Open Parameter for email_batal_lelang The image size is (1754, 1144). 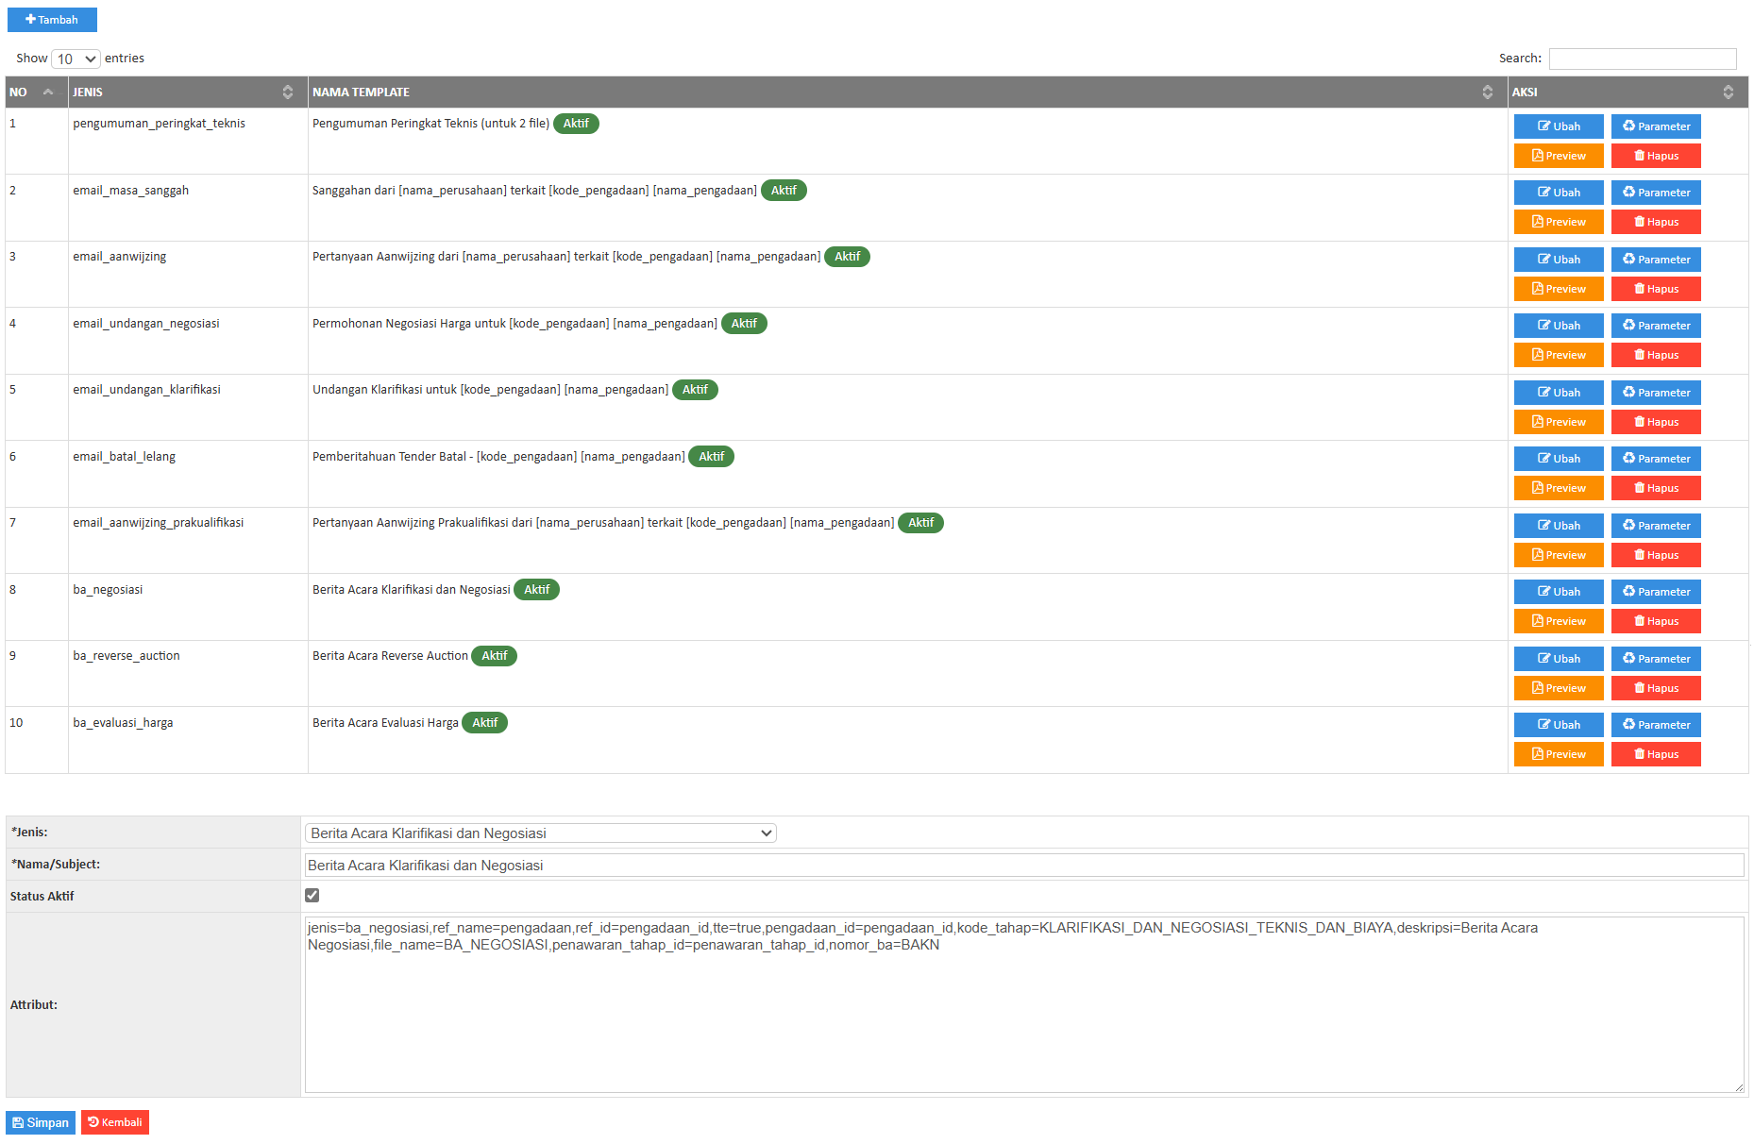(x=1656, y=459)
